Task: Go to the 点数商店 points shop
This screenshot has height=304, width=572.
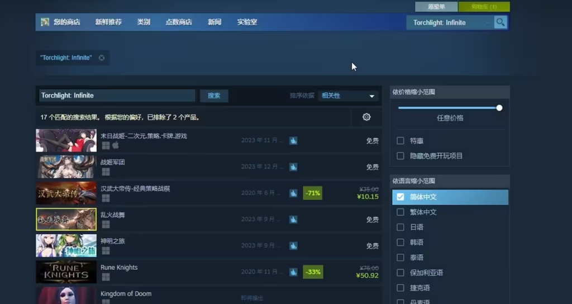Action: click(179, 22)
